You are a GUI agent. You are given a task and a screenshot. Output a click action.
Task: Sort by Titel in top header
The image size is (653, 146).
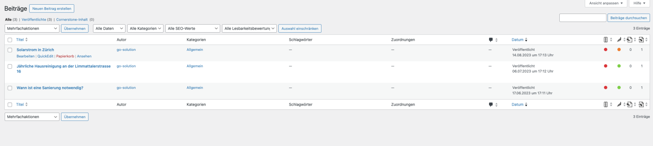(20, 40)
